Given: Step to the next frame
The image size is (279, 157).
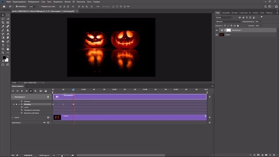Looking at the screenshot, I should click(x=27, y=91).
